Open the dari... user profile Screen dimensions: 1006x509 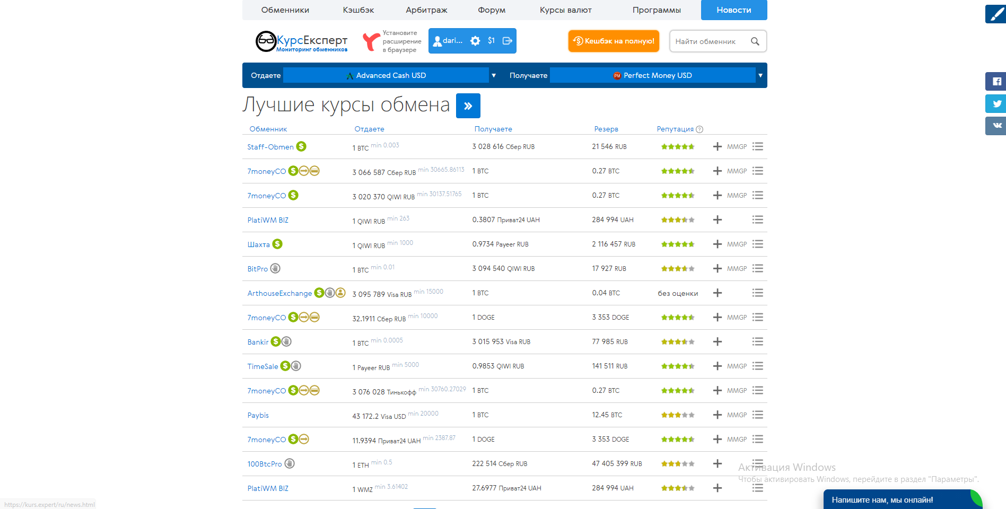click(448, 41)
